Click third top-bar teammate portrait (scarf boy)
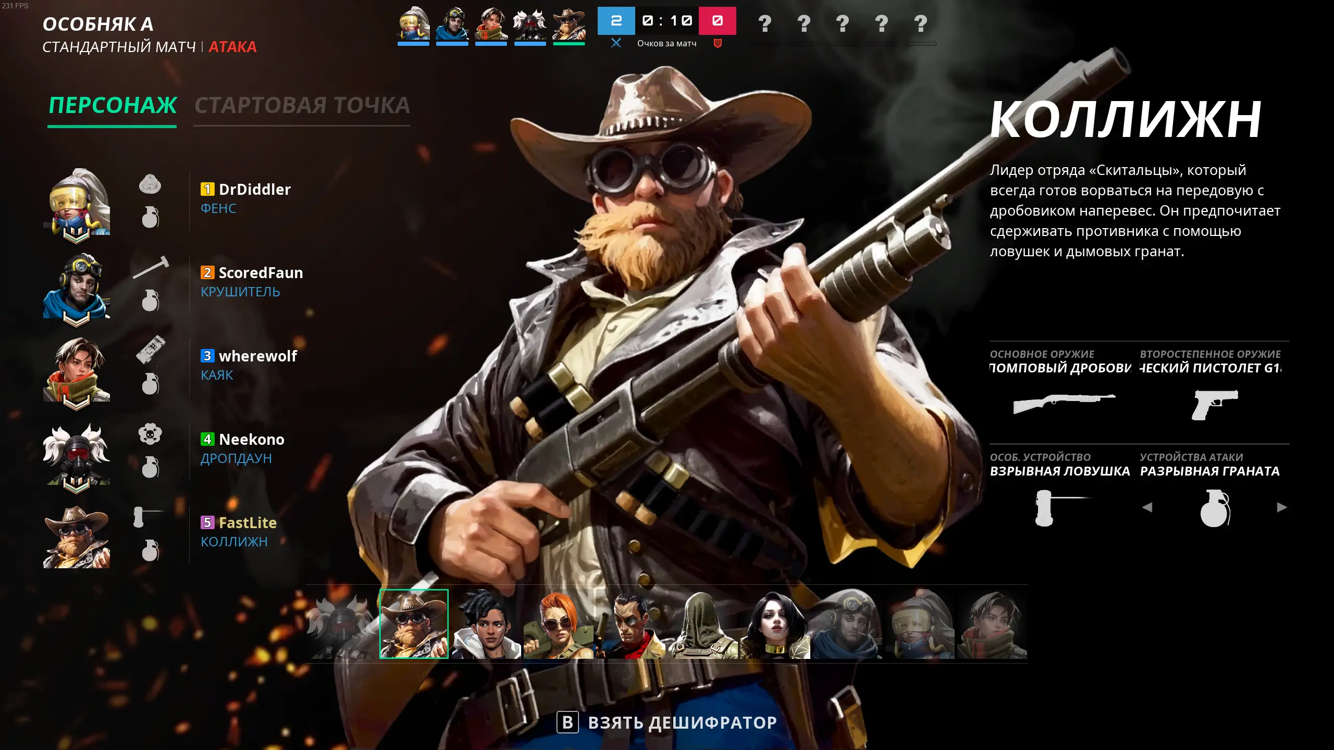The width and height of the screenshot is (1334, 750). 491,24
